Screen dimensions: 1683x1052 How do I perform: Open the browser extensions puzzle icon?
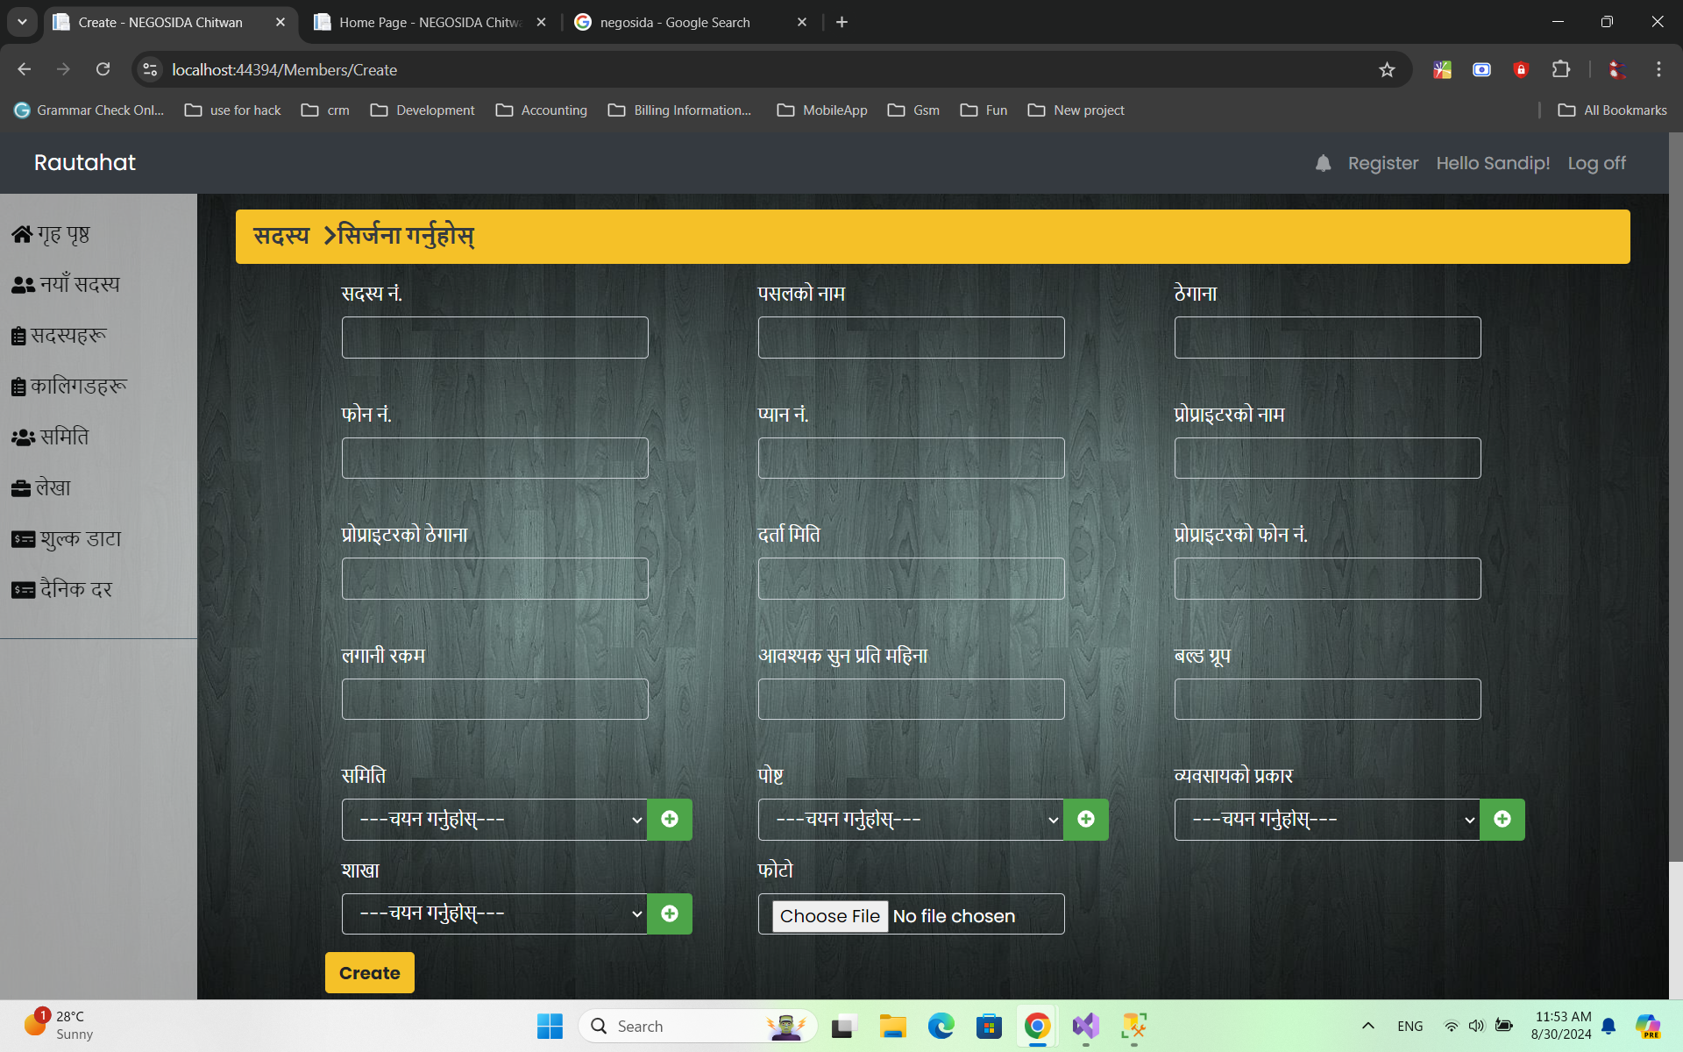1561,69
